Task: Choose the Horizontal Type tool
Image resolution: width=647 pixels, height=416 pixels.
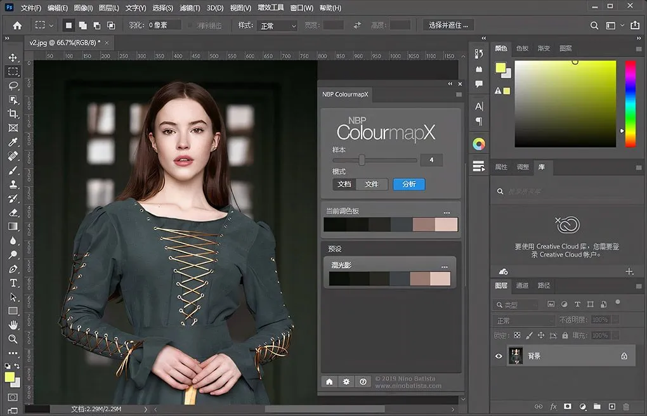Action: tap(13, 282)
